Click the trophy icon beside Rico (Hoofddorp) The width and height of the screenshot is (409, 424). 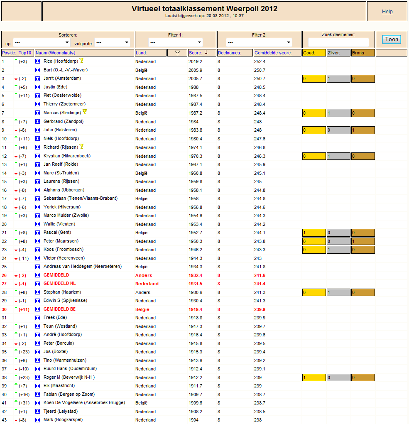pyautogui.click(x=82, y=60)
